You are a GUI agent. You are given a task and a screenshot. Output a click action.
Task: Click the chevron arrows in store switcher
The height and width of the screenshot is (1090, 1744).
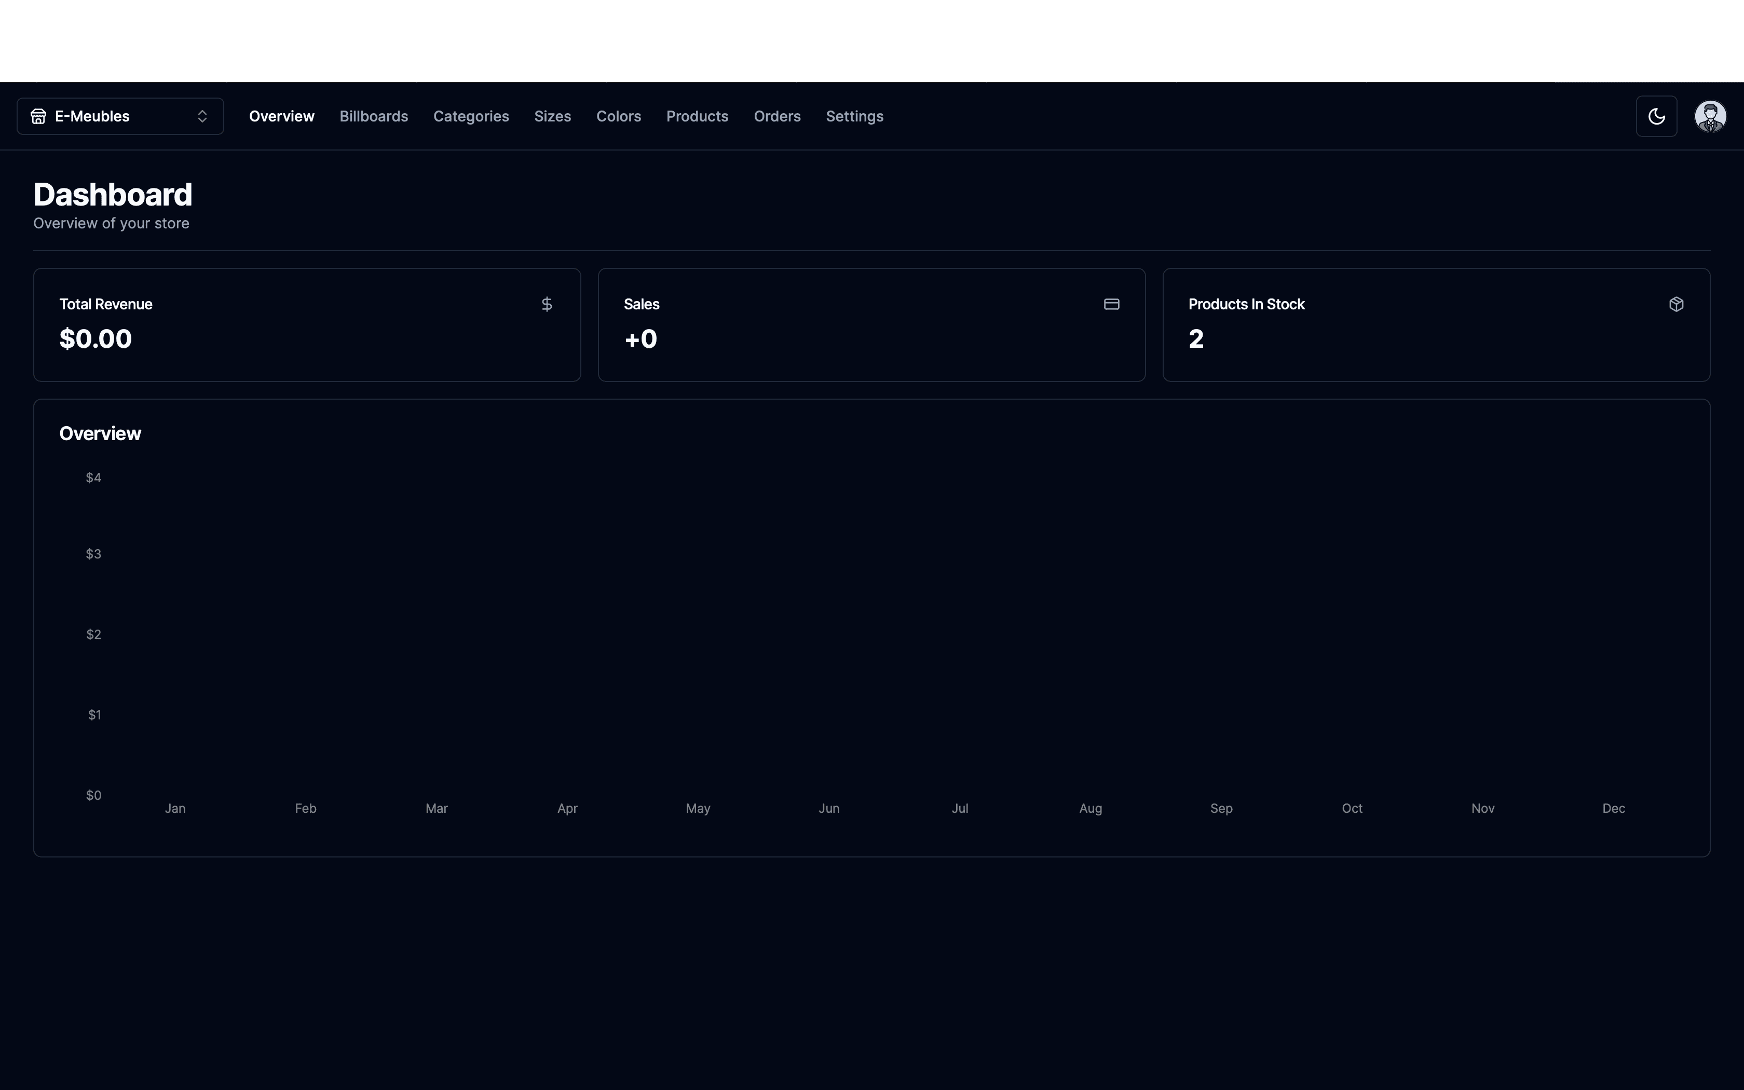[x=202, y=116]
